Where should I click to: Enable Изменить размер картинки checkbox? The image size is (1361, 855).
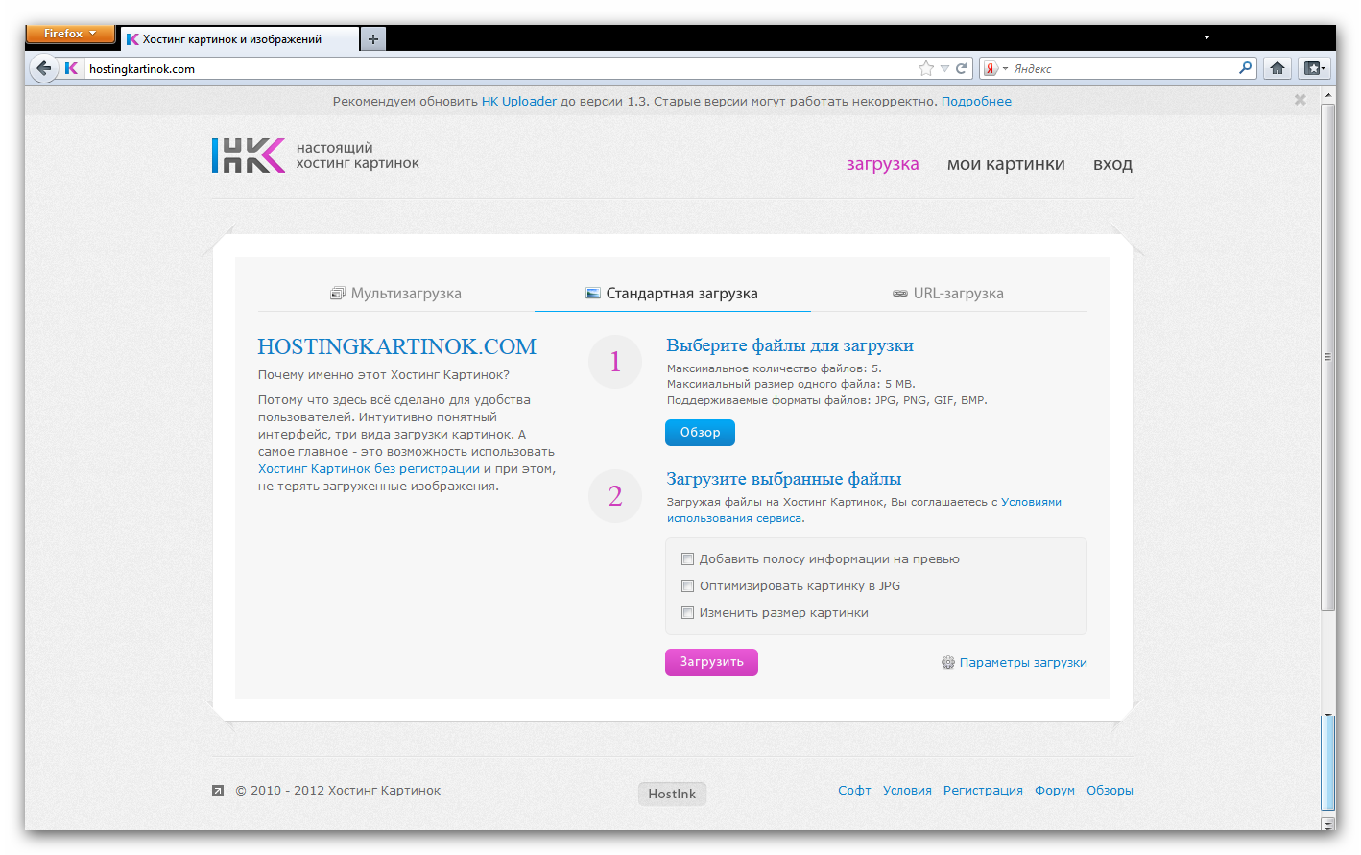point(687,612)
